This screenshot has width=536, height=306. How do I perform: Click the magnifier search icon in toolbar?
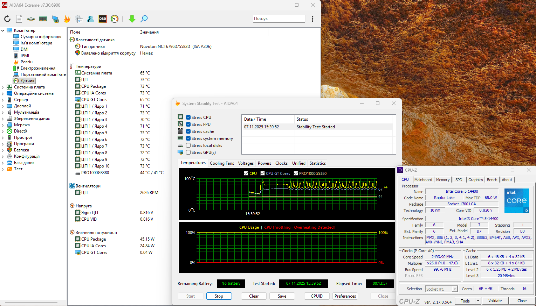click(x=144, y=19)
